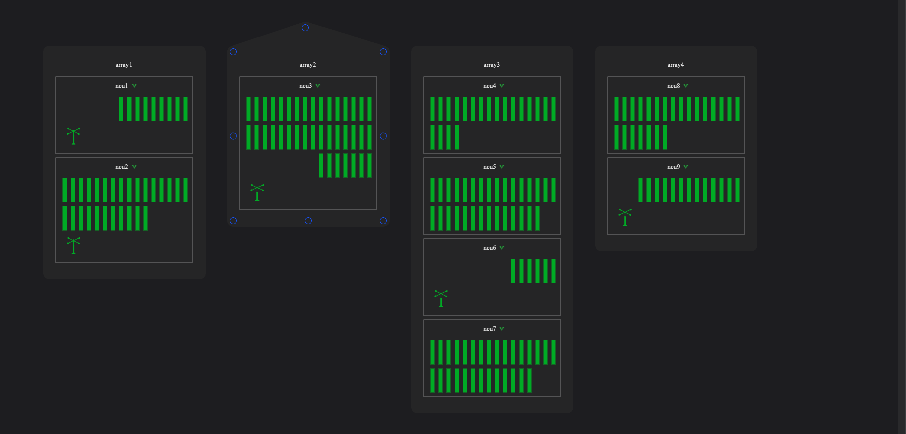Click array2's left-edge middle handle

(x=233, y=136)
